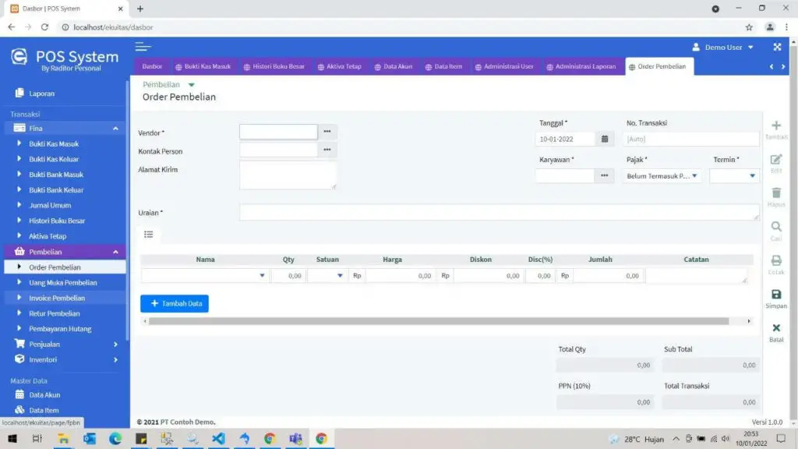Image resolution: width=798 pixels, height=449 pixels.
Task: Click the list icon above the item table
Action: click(x=149, y=234)
